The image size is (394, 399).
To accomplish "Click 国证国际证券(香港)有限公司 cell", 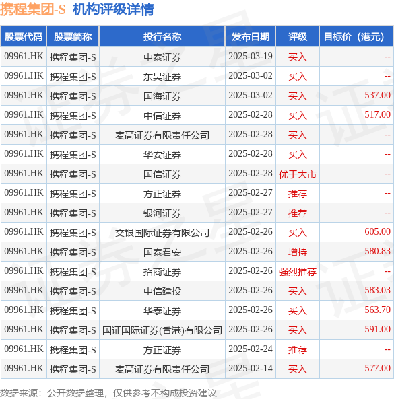I will 162,330.
